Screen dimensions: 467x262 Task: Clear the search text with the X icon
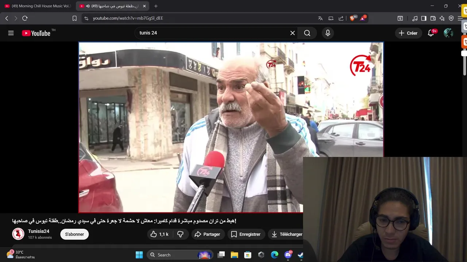[x=293, y=33]
